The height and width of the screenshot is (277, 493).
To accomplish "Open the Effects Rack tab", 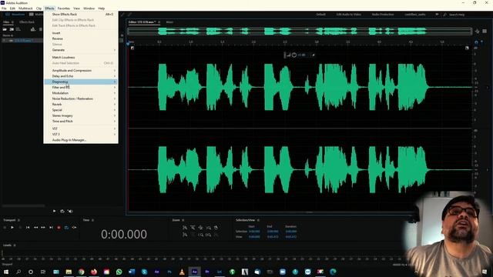I will pos(27,22).
